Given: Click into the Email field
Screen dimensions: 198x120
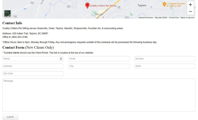Looking at the screenshot, I should click(x=99, y=59).
